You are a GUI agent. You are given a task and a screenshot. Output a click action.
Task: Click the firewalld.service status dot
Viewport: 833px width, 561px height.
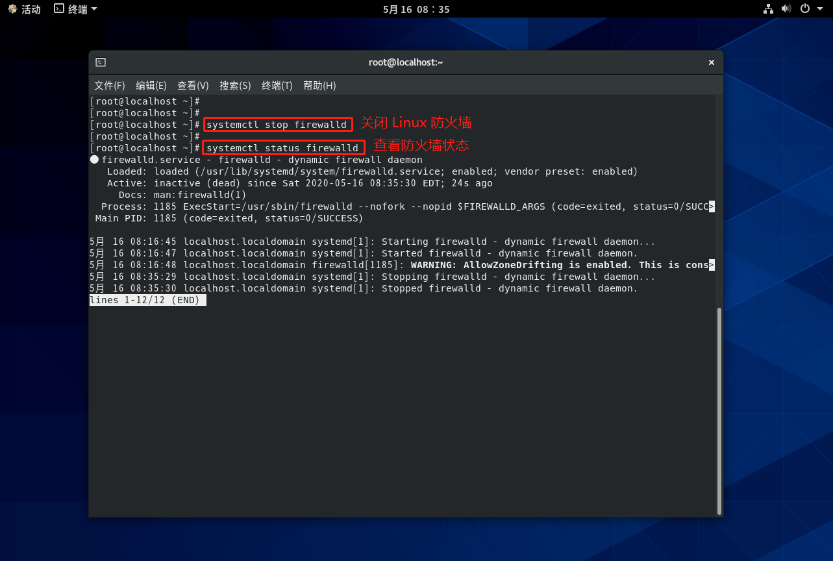(94, 160)
